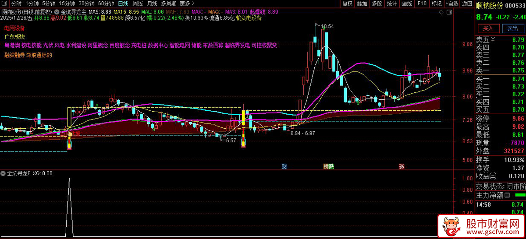Click the panel layout icon at top-left
The image size is (526, 239).
(5, 4)
